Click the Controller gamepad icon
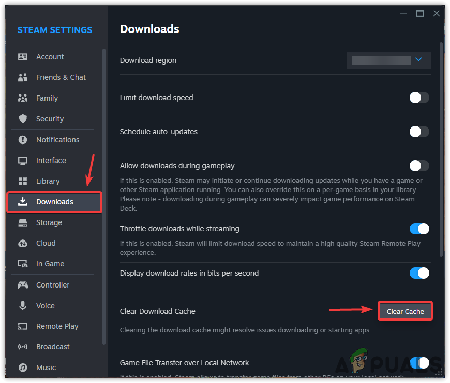 (x=23, y=285)
